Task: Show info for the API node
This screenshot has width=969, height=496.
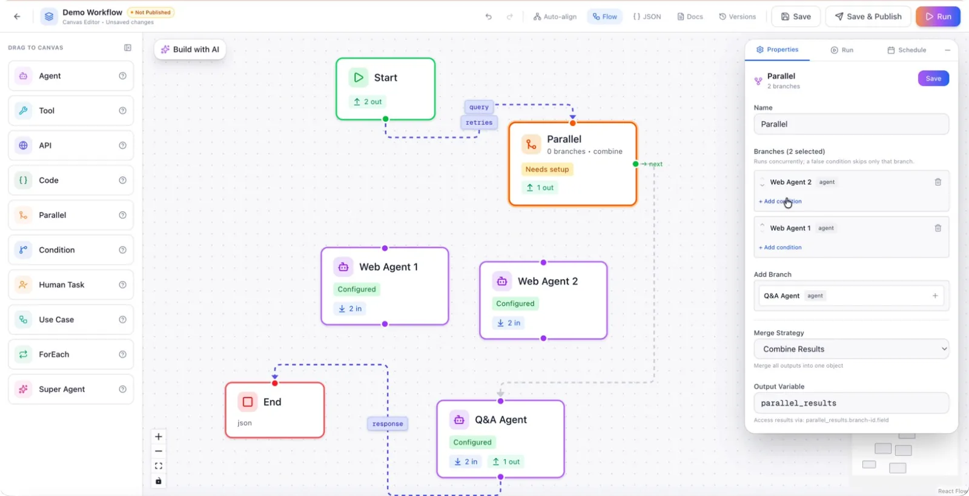Action: (x=123, y=145)
